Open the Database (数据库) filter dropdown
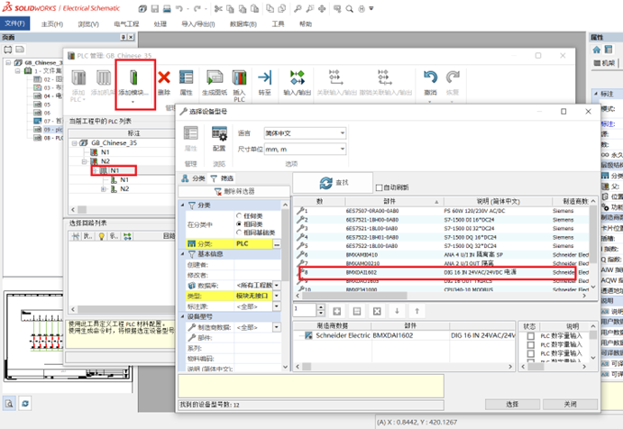This screenshot has width=623, height=429. pyautogui.click(x=277, y=286)
